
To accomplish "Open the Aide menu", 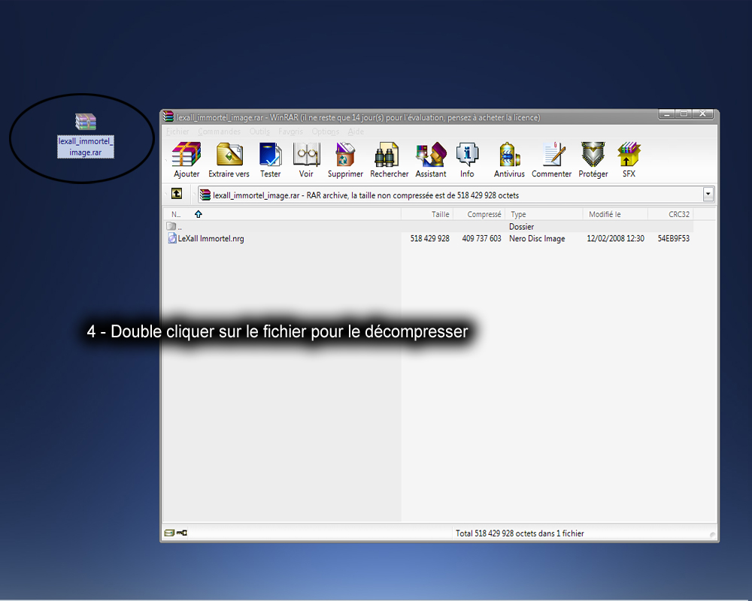I will tap(356, 131).
